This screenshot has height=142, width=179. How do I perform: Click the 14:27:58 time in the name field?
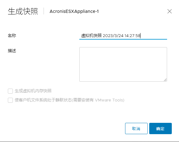(132, 36)
